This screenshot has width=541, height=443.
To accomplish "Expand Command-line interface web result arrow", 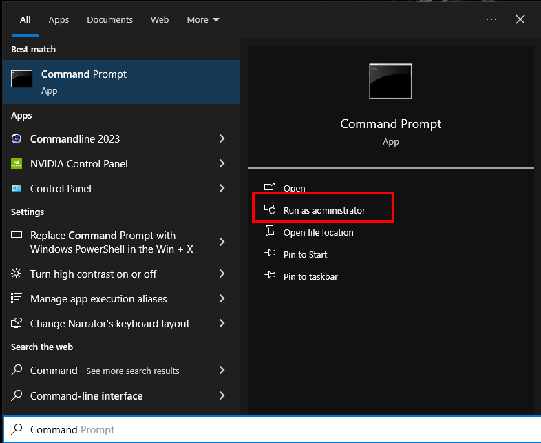I will pos(222,396).
